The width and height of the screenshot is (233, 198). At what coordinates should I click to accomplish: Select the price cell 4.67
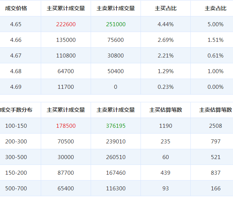16,56
